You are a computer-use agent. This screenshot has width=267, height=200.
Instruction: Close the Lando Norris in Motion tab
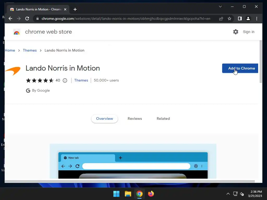point(65,9)
